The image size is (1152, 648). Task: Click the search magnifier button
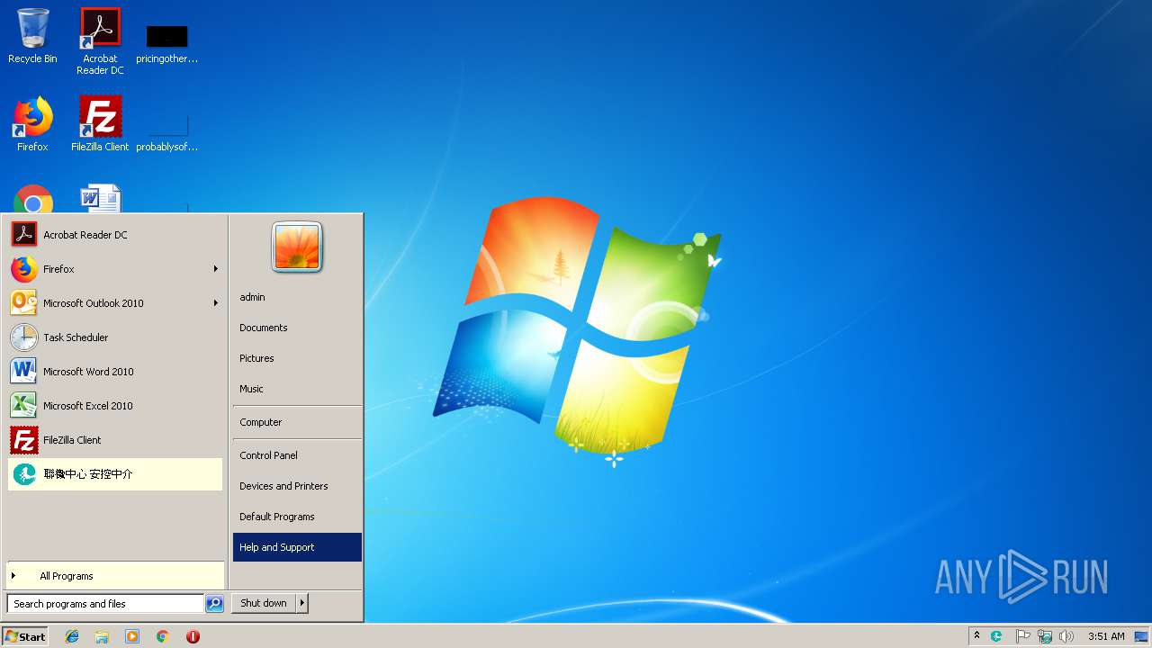tap(214, 604)
